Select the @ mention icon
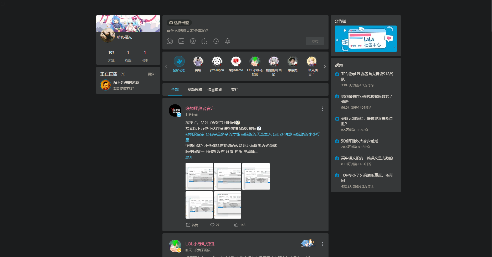 (193, 41)
